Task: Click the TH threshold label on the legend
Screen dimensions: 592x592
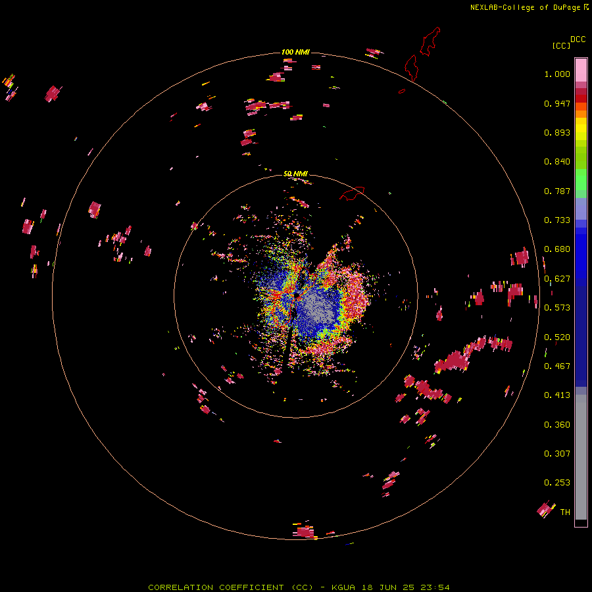Action: coord(565,512)
